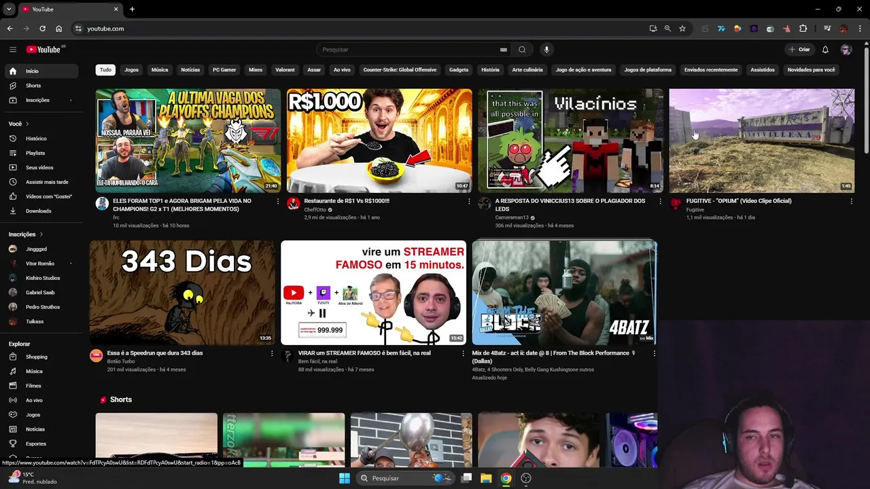Select the Tudo filter chip

[105, 69]
